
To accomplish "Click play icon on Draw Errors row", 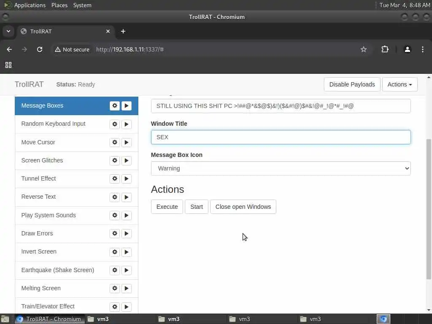I will [127, 234].
